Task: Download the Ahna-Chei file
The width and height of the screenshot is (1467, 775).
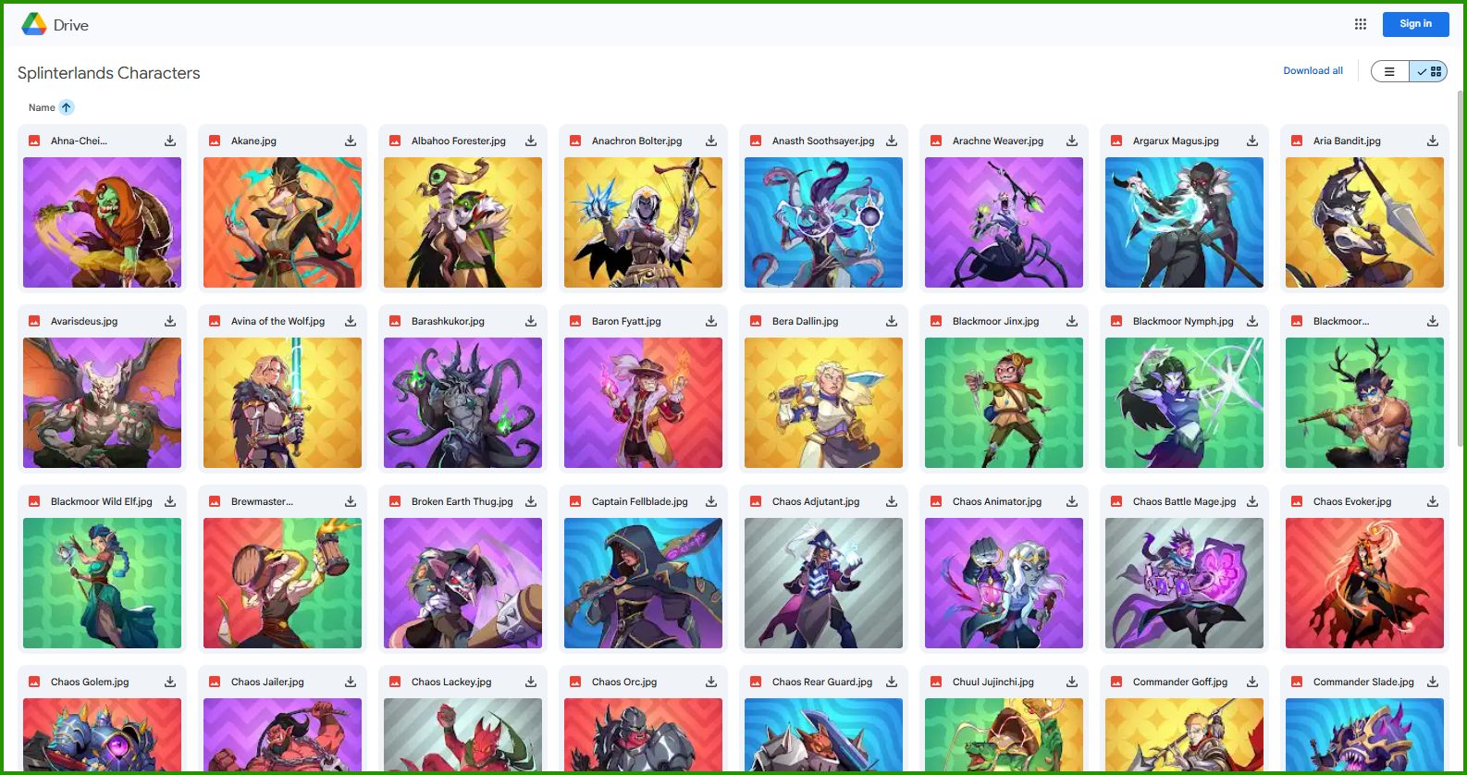Action: point(170,141)
